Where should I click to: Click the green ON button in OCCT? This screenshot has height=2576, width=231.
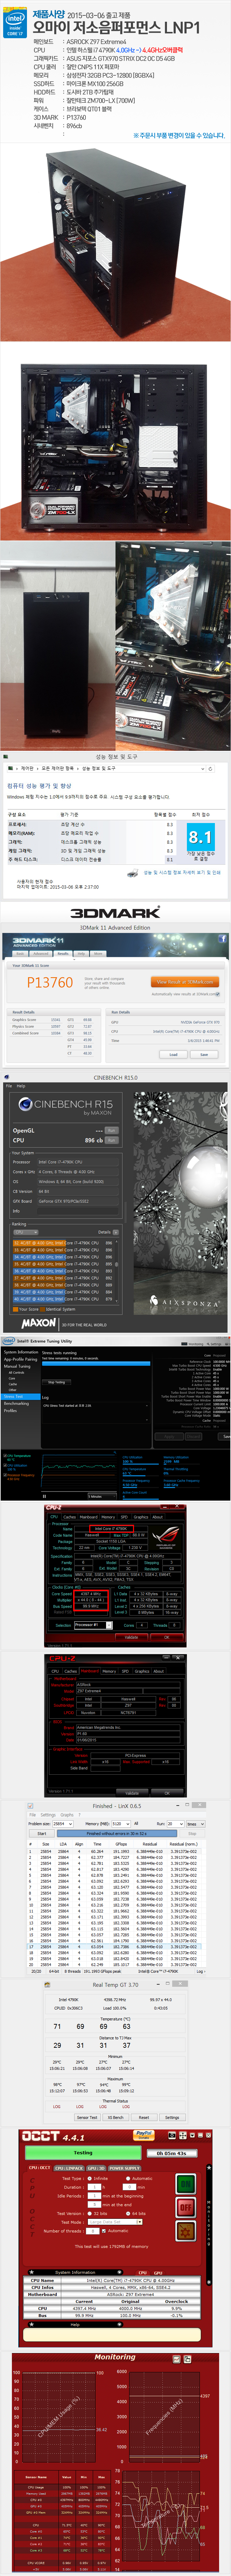(185, 2184)
